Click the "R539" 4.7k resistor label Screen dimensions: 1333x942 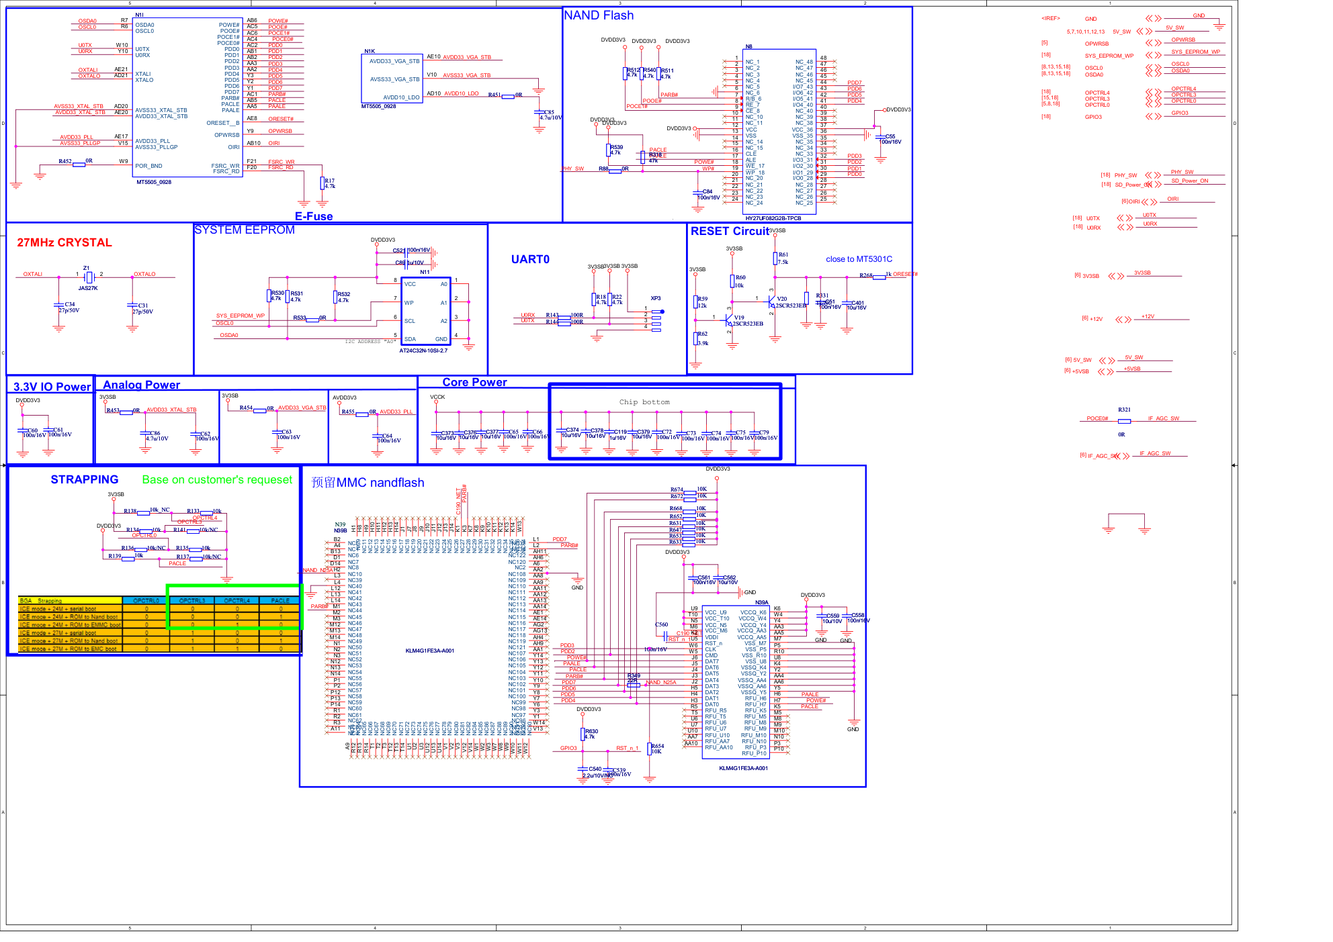click(616, 147)
